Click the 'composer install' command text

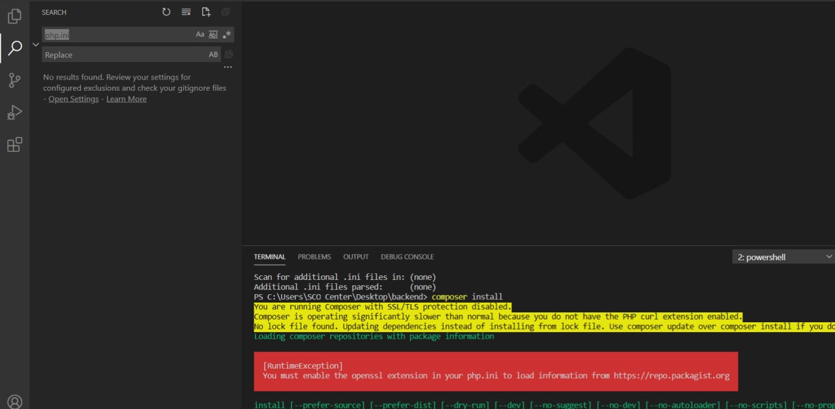[467, 297]
